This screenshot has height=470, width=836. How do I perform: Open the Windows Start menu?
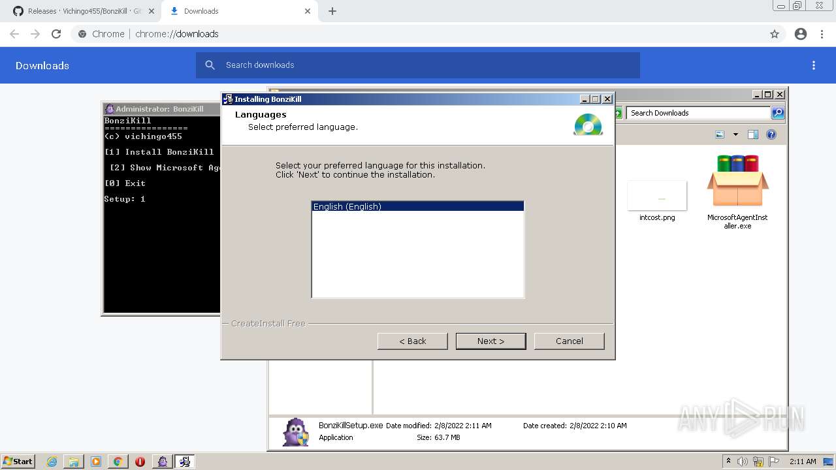point(18,461)
